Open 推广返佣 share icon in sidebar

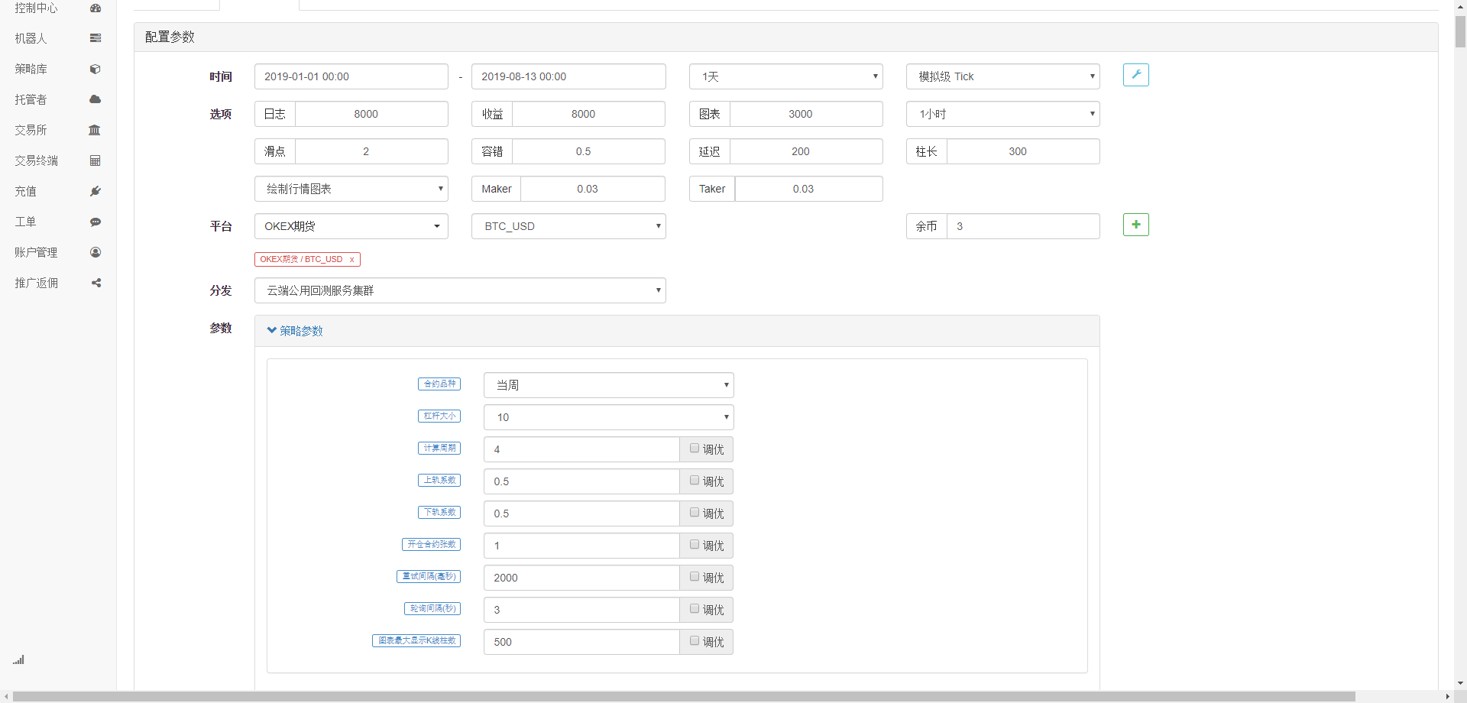(x=96, y=283)
